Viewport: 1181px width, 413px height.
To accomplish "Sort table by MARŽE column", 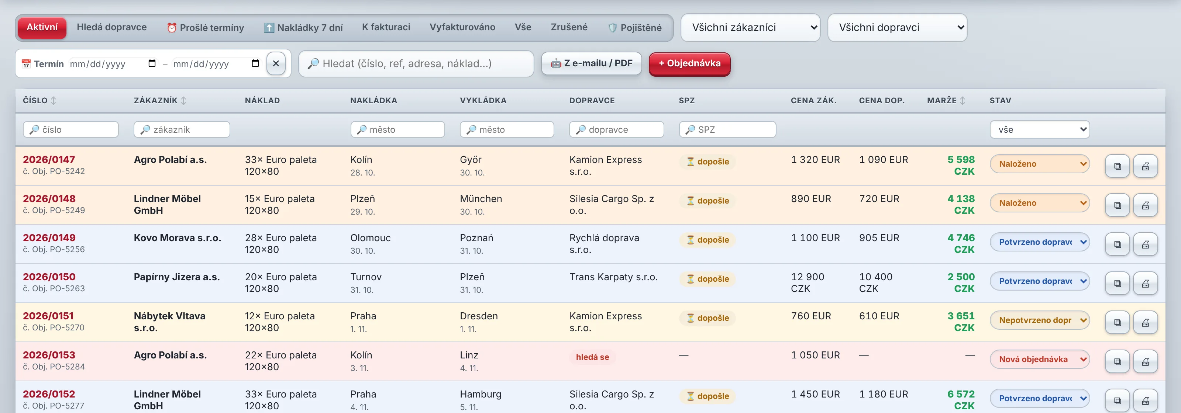I will 946,100.
